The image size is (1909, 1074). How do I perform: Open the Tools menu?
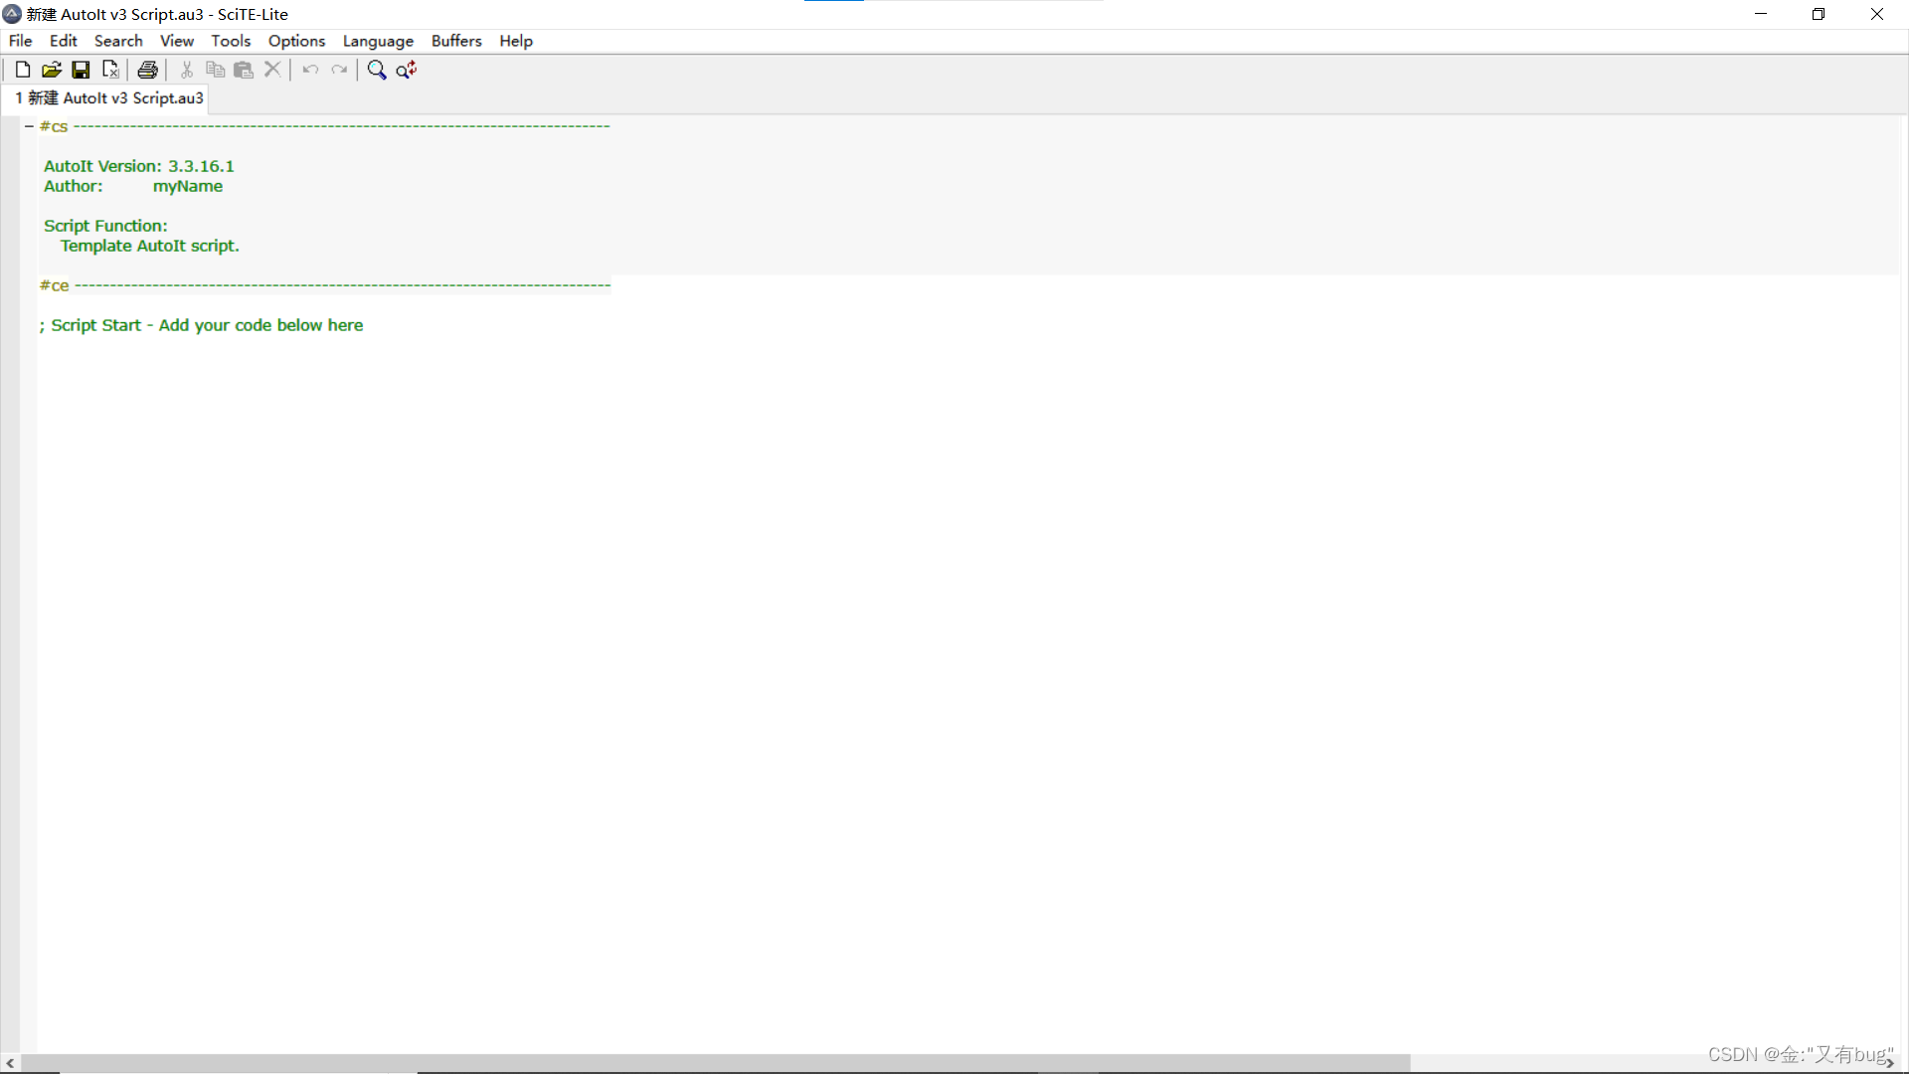[230, 41]
